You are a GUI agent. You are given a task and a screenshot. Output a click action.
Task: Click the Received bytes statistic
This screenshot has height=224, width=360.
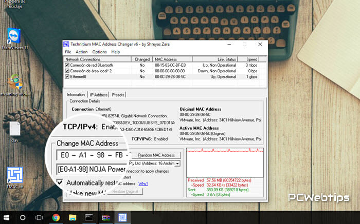point(220,180)
